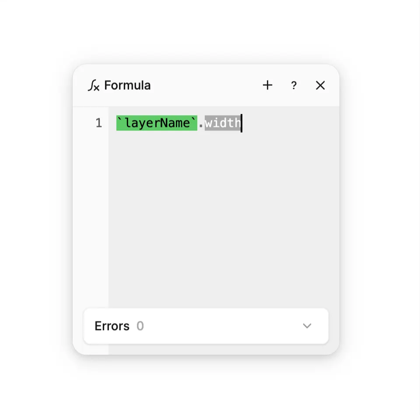Open formula documentation with the ? icon
The image size is (420, 415).
pos(294,85)
